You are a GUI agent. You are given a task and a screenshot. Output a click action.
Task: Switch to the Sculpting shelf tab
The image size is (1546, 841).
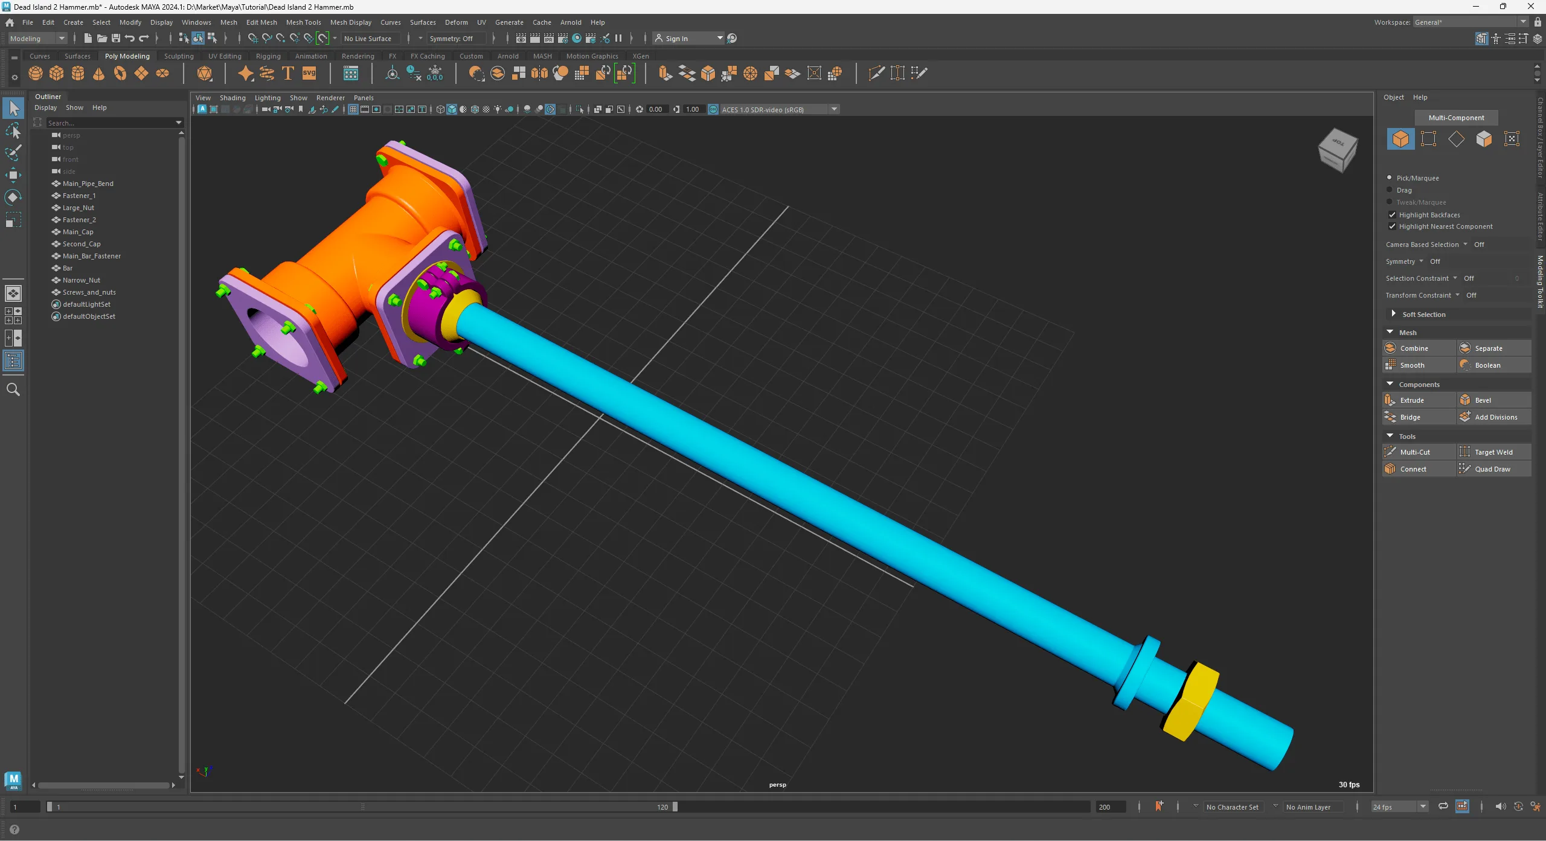179,56
